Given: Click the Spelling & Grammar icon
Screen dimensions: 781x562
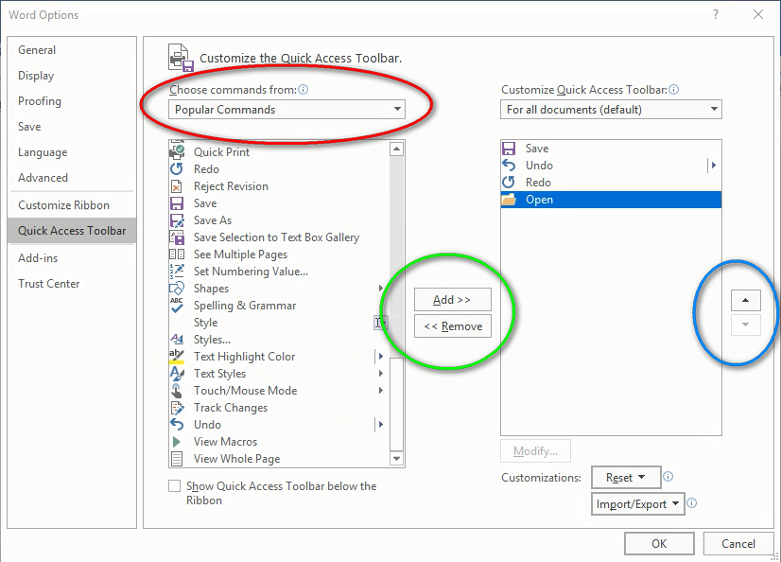Looking at the screenshot, I should click(x=177, y=306).
